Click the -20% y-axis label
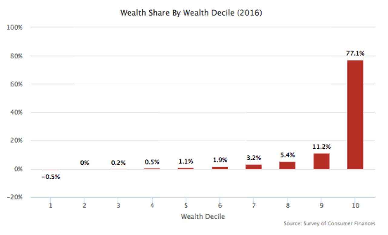 [15, 197]
